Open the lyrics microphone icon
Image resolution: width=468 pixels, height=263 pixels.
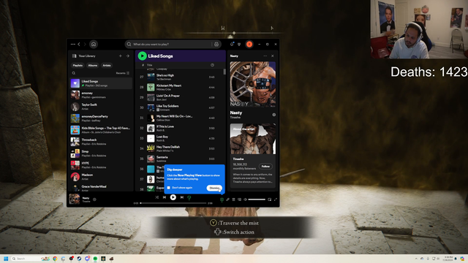click(x=227, y=199)
